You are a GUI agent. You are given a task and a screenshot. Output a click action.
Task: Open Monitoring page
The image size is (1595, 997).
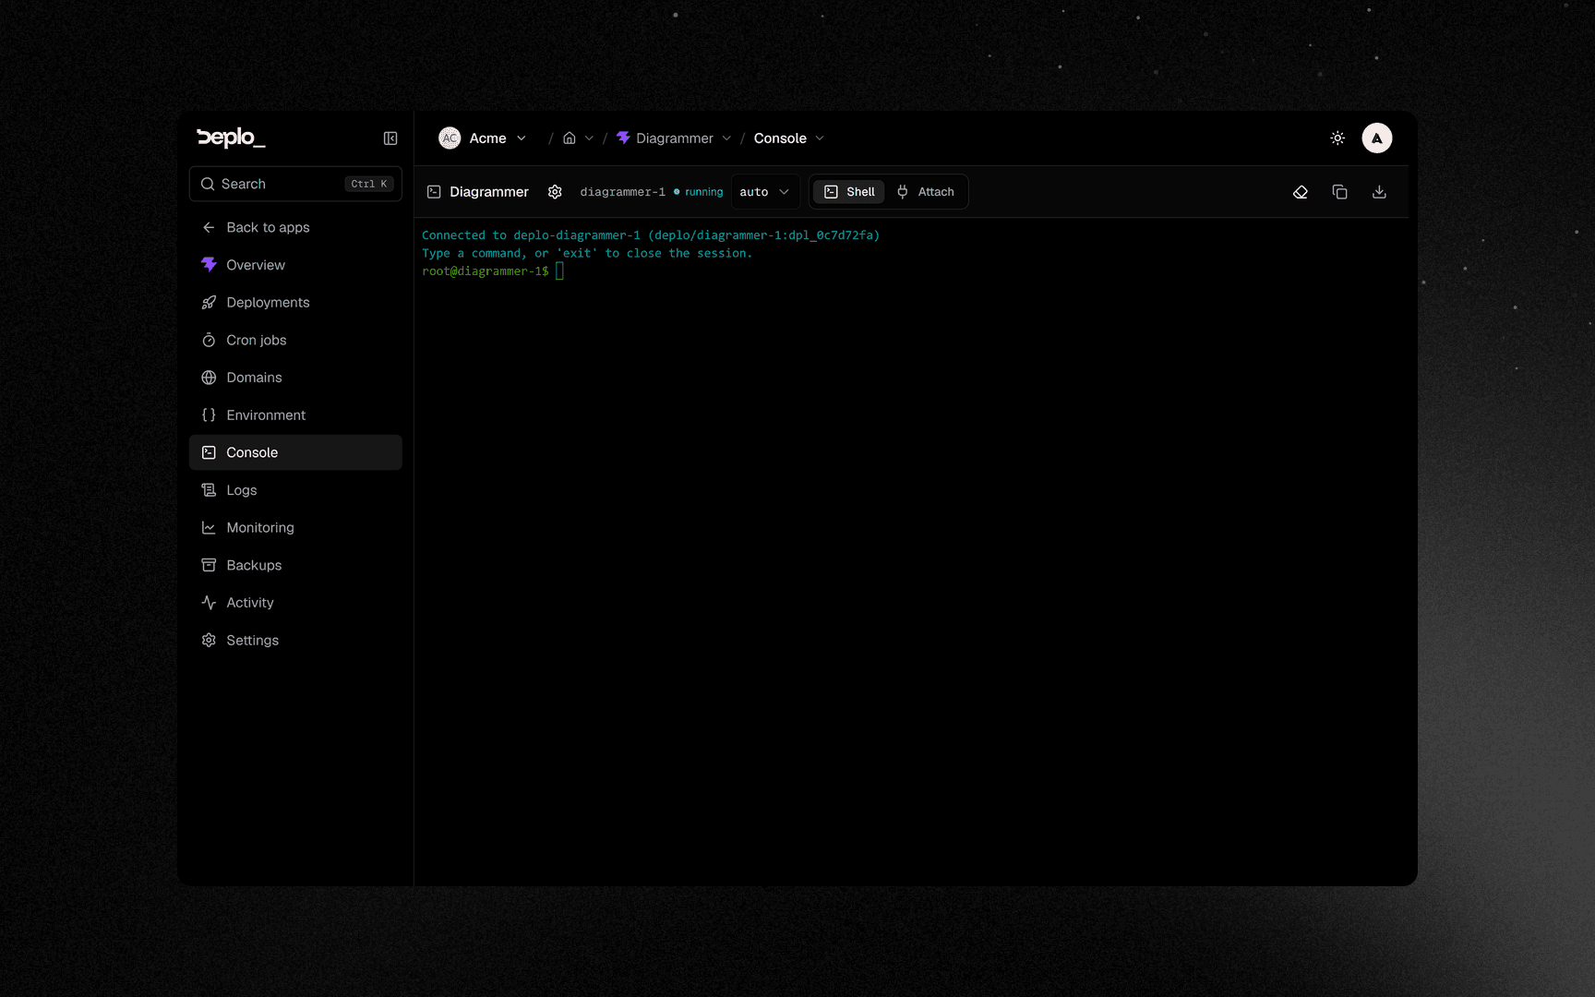(295, 528)
